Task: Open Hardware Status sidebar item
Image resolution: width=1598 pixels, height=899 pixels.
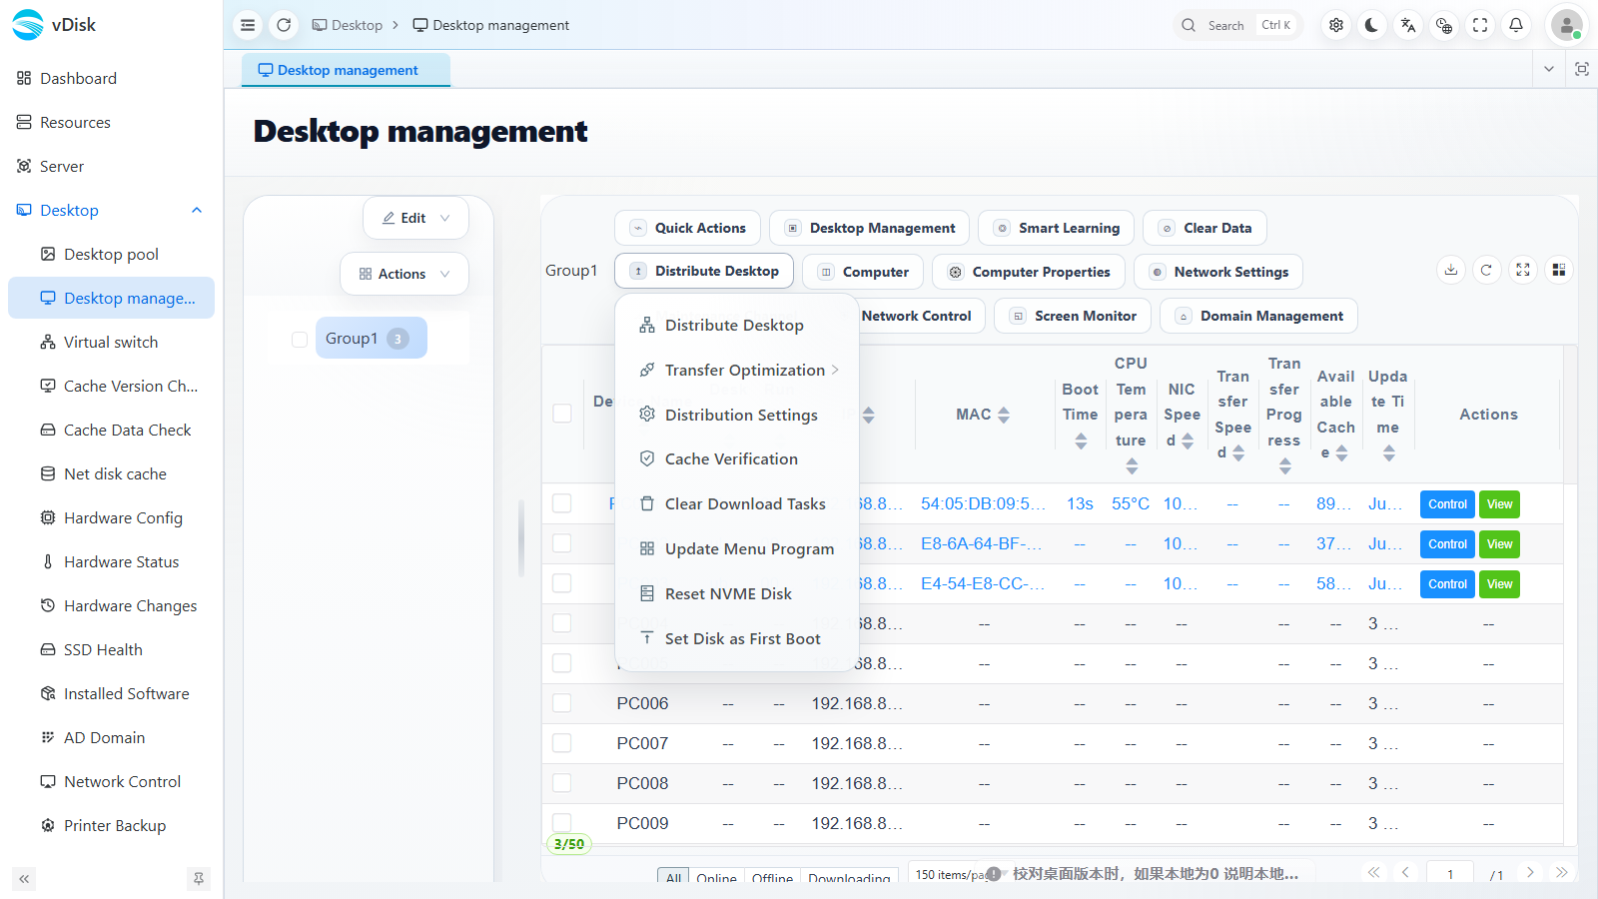Action: 111,561
